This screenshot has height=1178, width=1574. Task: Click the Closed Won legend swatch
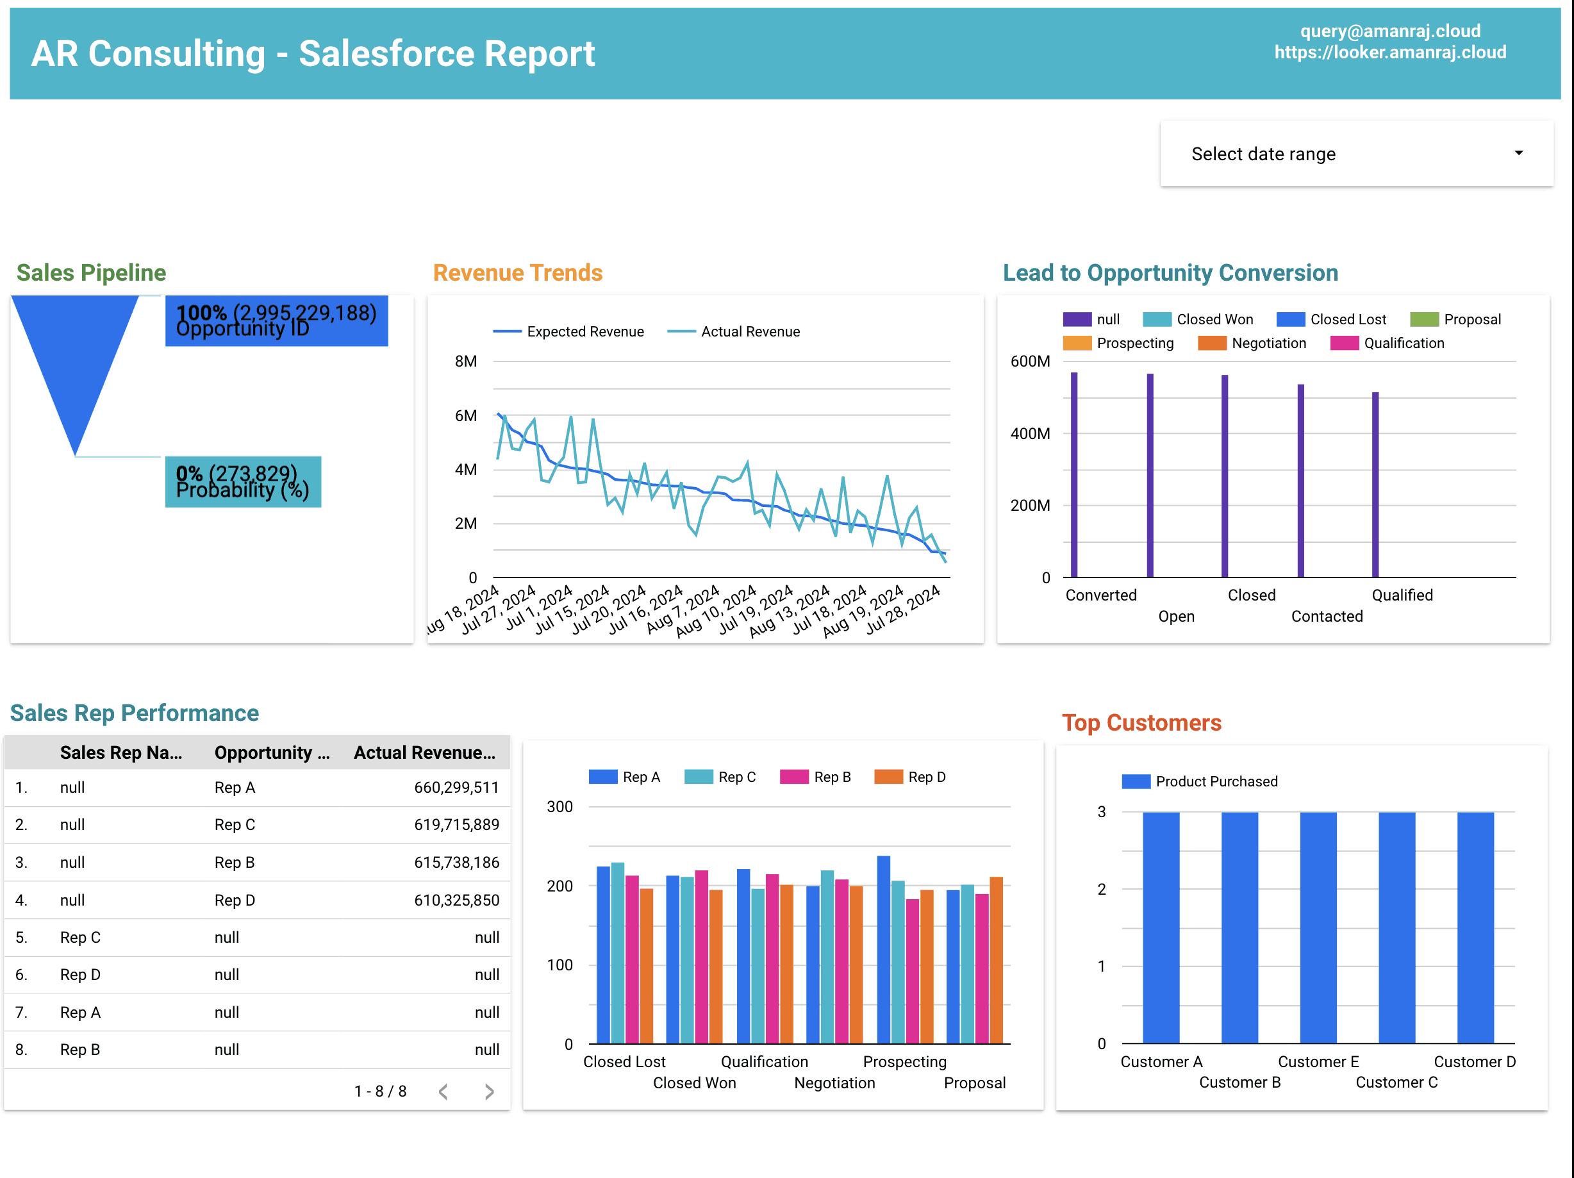click(1156, 319)
